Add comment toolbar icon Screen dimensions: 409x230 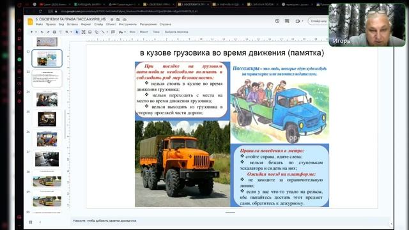point(113,32)
